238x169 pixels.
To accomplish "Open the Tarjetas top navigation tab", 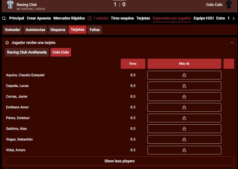I will click(143, 18).
